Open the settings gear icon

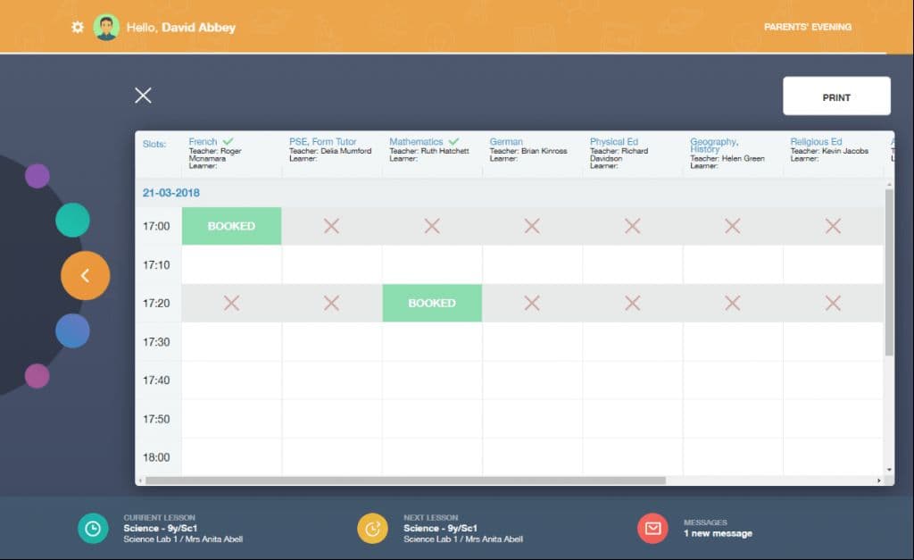click(76, 27)
